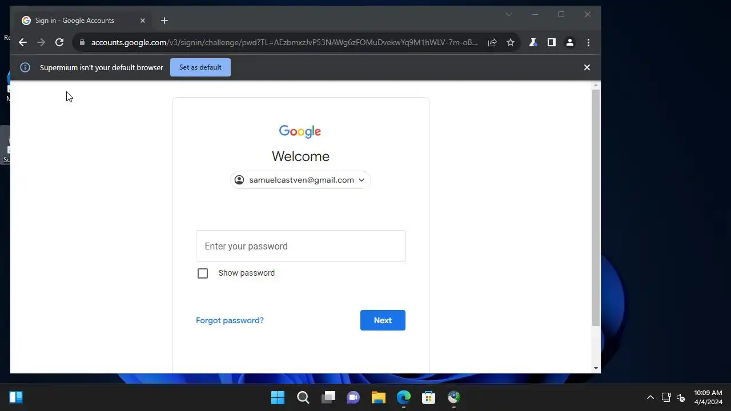731x411 pixels.
Task: Follow the Forgot password? link
Action: (230, 320)
